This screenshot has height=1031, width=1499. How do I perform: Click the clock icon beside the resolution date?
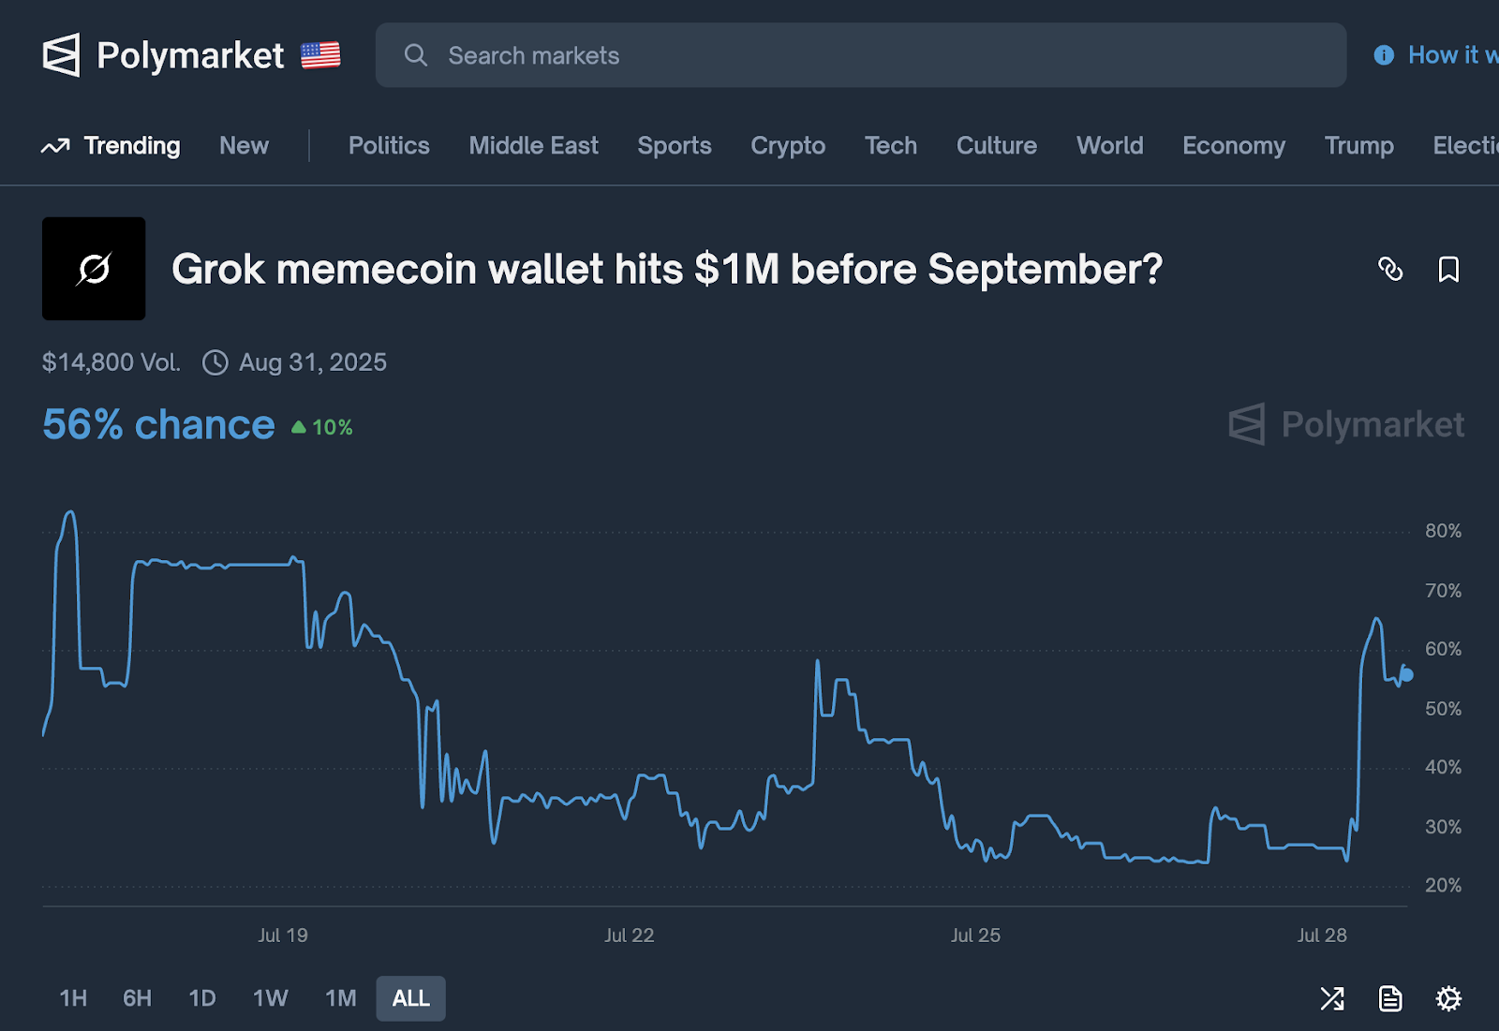coord(215,362)
